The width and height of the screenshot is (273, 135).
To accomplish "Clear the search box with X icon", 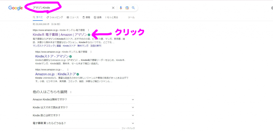I will pos(113,8).
